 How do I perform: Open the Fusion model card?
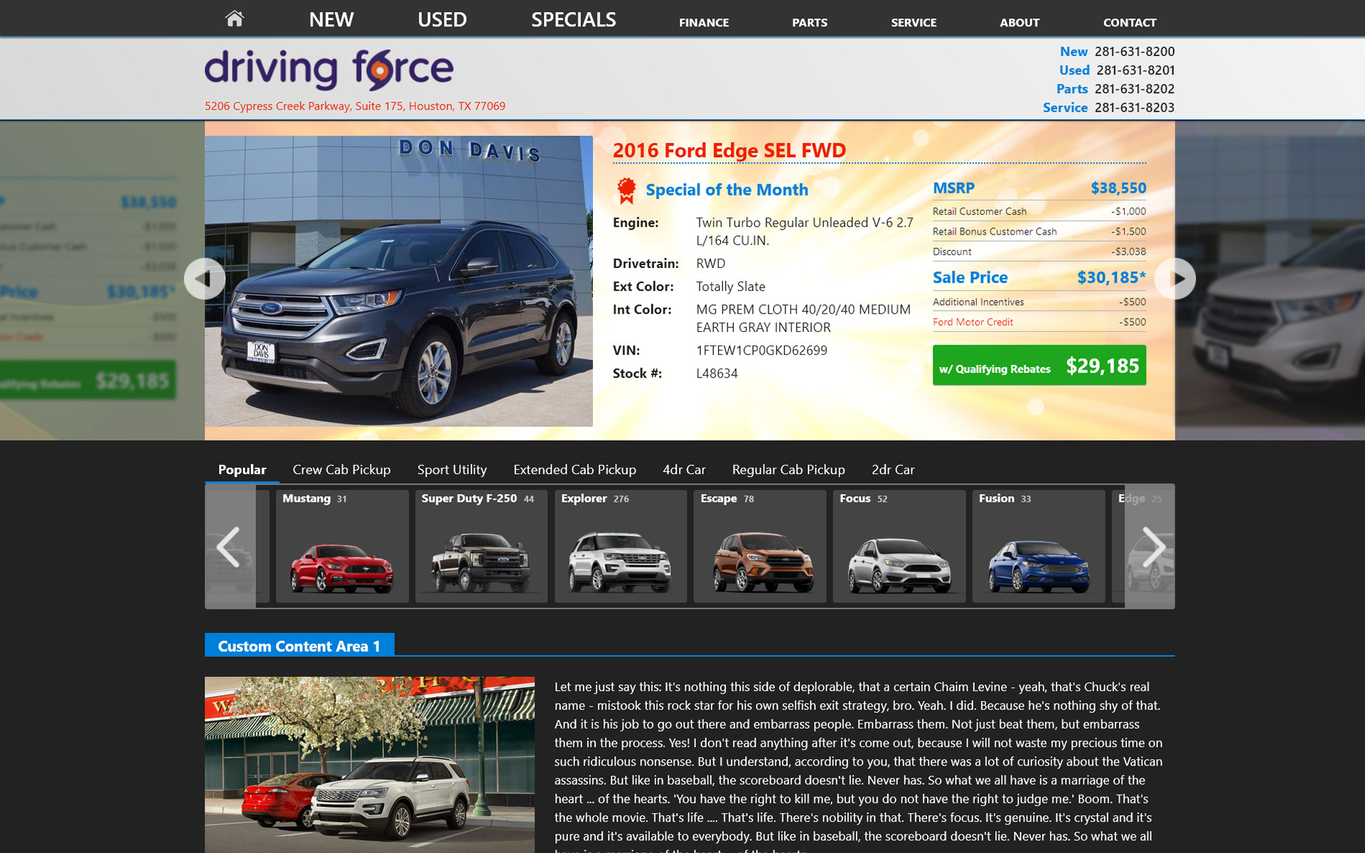point(1039,546)
